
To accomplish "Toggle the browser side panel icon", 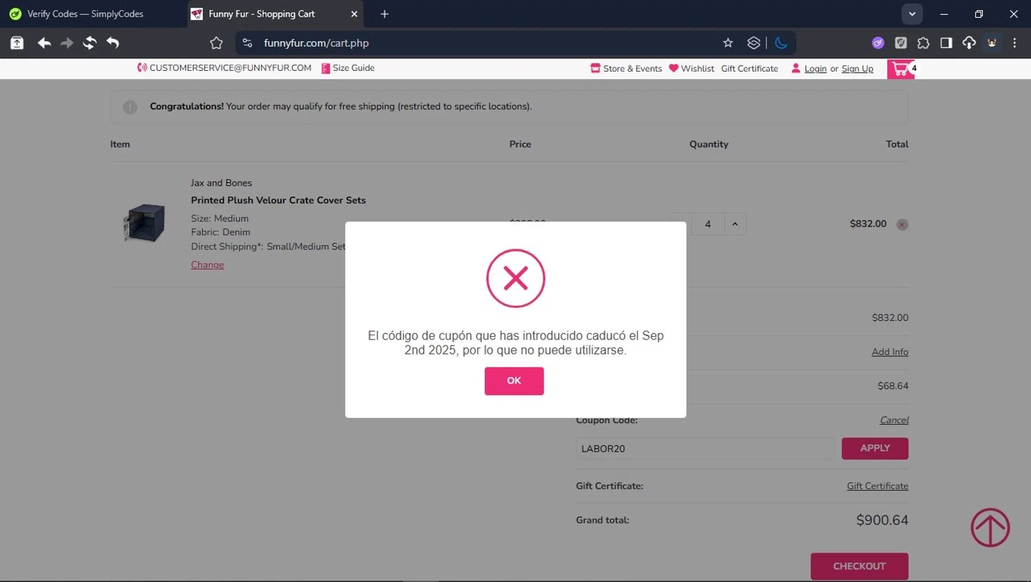I will (x=946, y=43).
